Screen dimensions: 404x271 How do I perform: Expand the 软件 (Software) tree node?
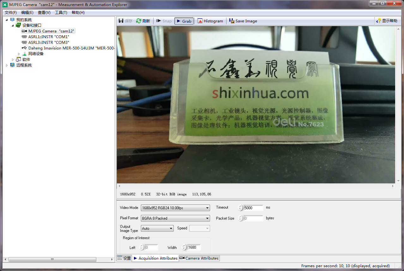click(13, 60)
